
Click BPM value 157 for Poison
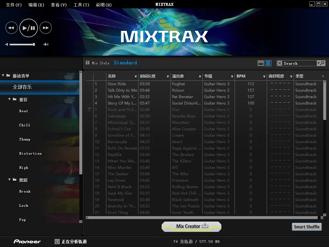[x=251, y=90]
